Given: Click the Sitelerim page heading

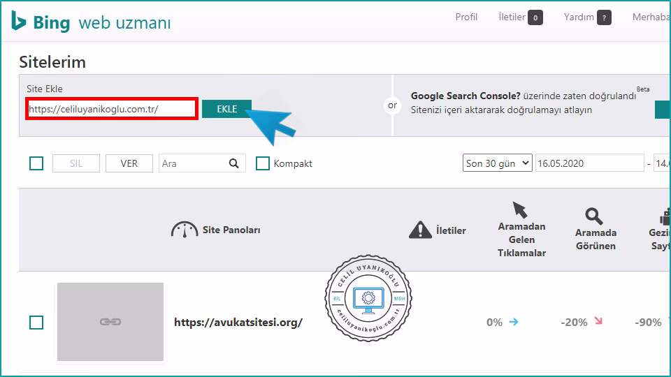Looking at the screenshot, I should pyautogui.click(x=52, y=62).
